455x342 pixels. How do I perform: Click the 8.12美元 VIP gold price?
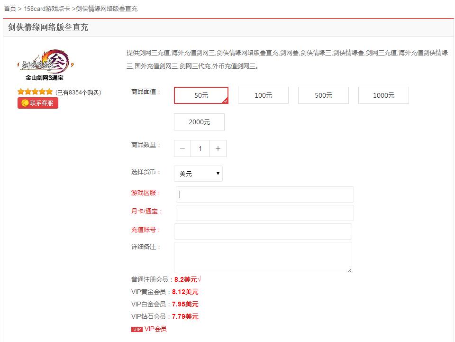point(185,292)
